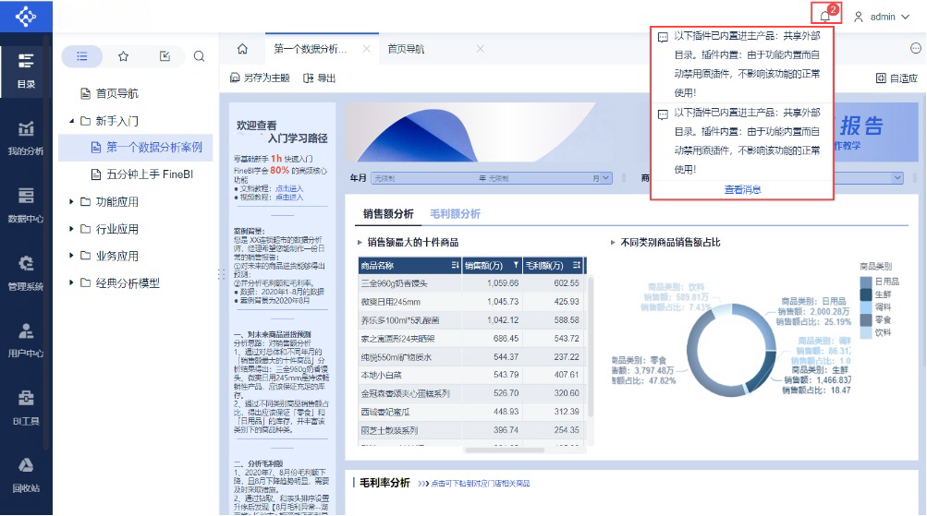927x516 pixels.
Task: Open the notification bell icon
Action: tap(825, 16)
